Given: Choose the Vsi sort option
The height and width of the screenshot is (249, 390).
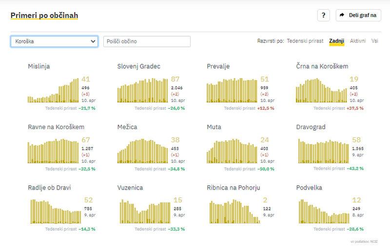Looking at the screenshot, I should (375, 41).
